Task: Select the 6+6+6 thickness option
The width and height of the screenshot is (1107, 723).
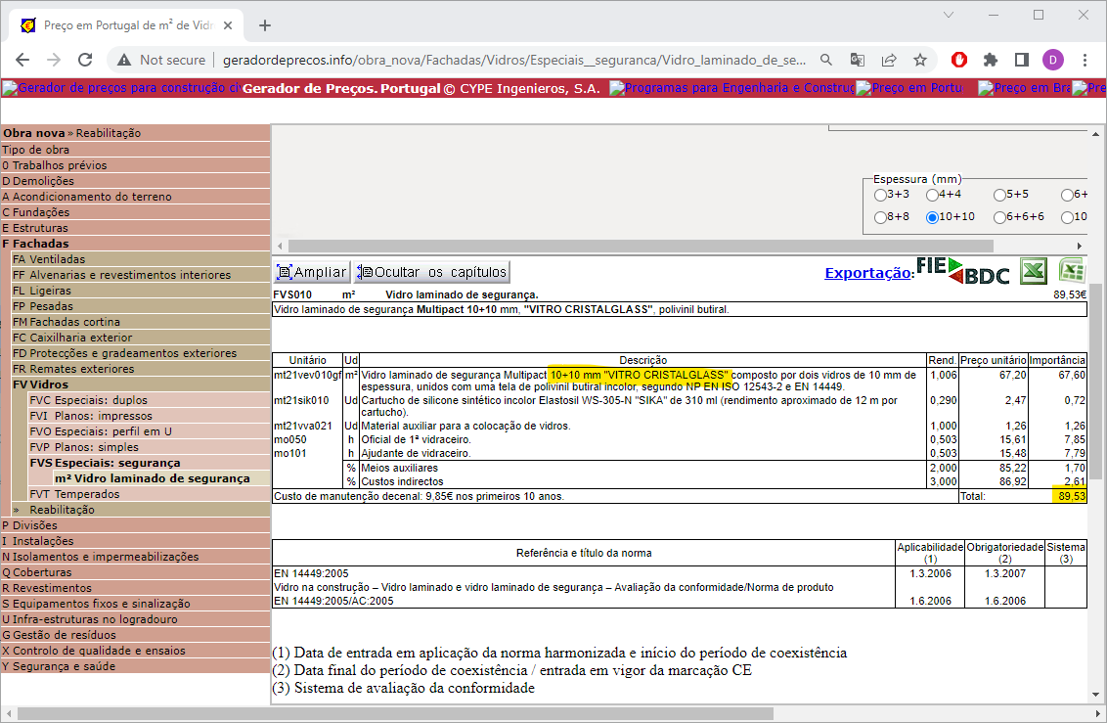Action: pyautogui.click(x=999, y=217)
